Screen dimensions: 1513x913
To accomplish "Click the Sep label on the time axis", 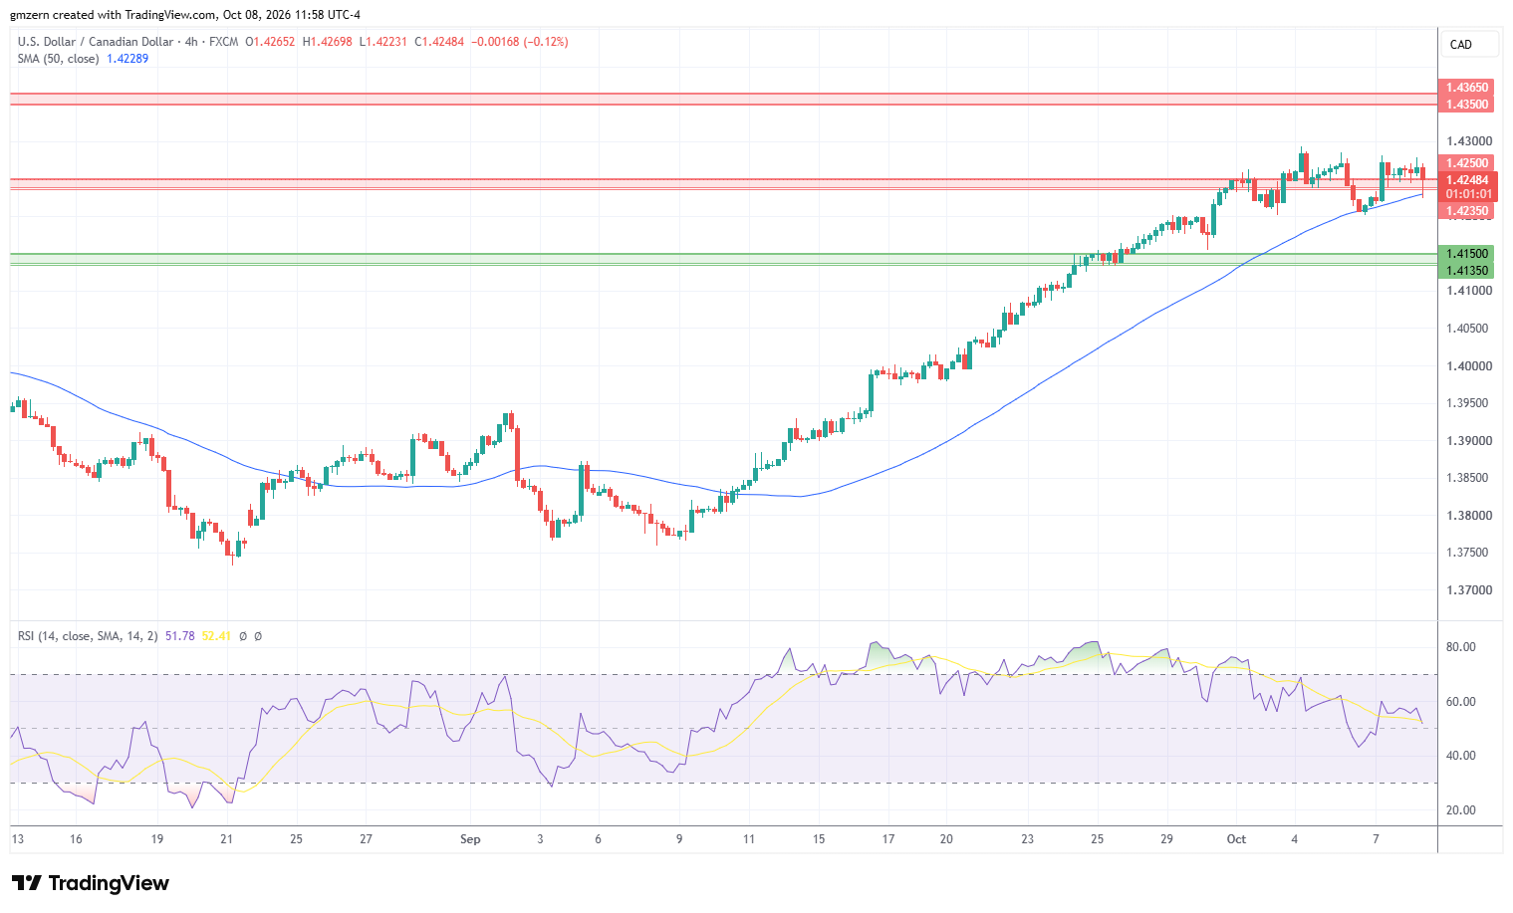I will tap(470, 839).
